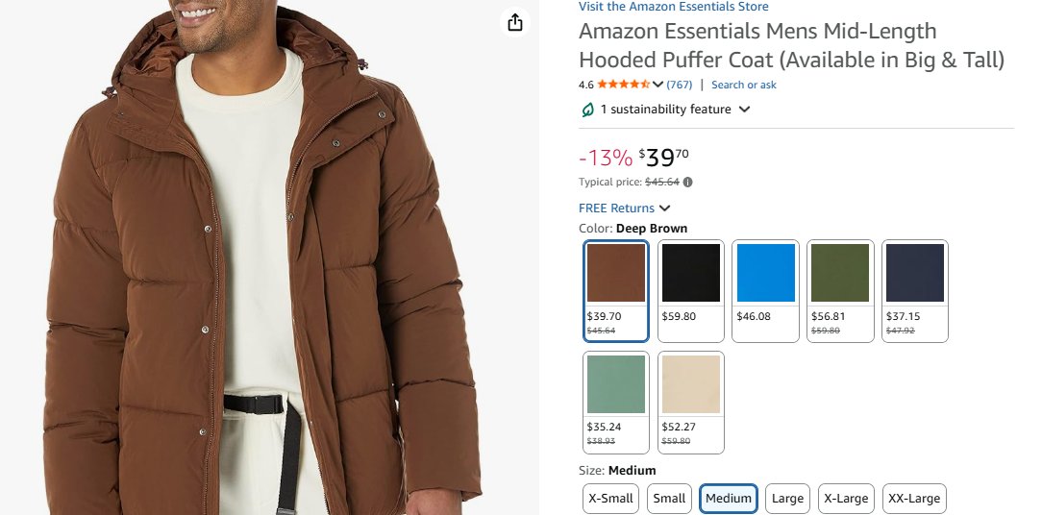The height and width of the screenshot is (515, 1042).
Task: Click the typical price info icon
Action: coord(687,182)
